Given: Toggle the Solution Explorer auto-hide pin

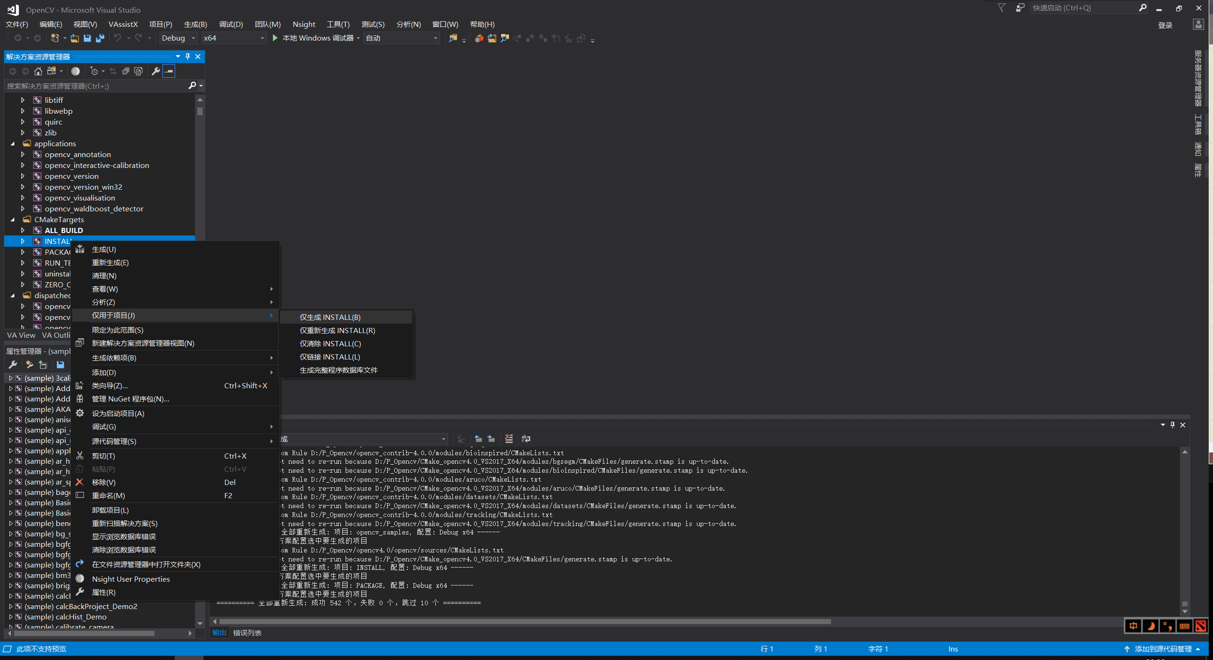Looking at the screenshot, I should click(x=187, y=57).
